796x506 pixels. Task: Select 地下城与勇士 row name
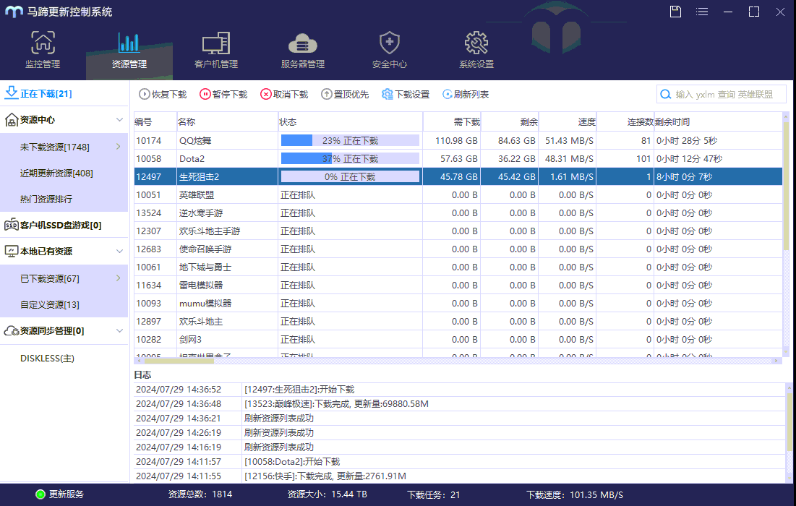205,267
